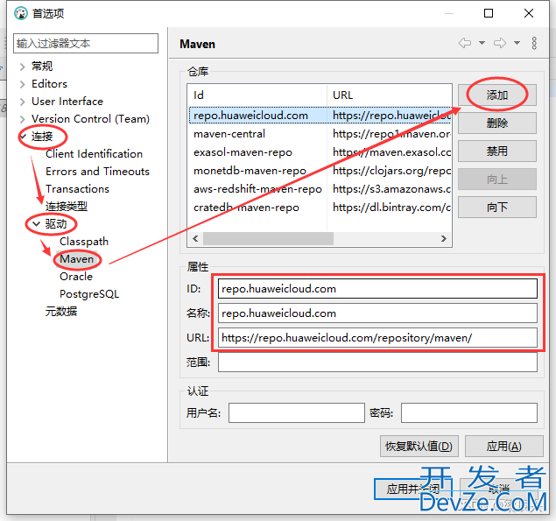The image size is (556, 521).
Task: Click the URL input field in 属性
Action: pyautogui.click(x=377, y=338)
